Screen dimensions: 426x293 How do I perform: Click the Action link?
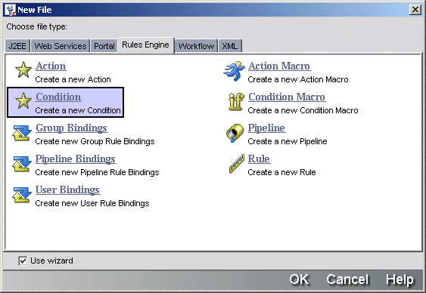pos(51,66)
